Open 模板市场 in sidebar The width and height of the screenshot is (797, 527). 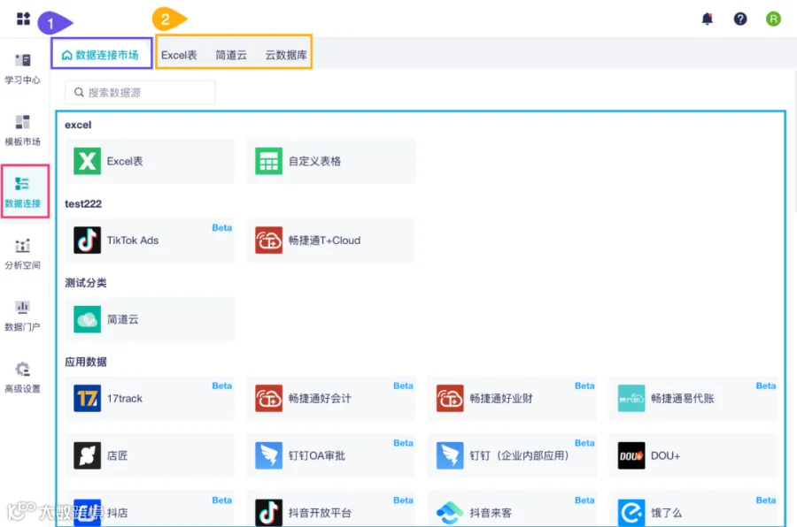click(22, 131)
